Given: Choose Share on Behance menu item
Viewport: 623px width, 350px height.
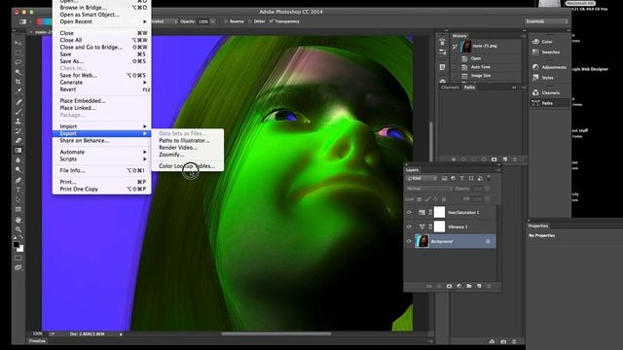Looking at the screenshot, I should (x=101, y=140).
